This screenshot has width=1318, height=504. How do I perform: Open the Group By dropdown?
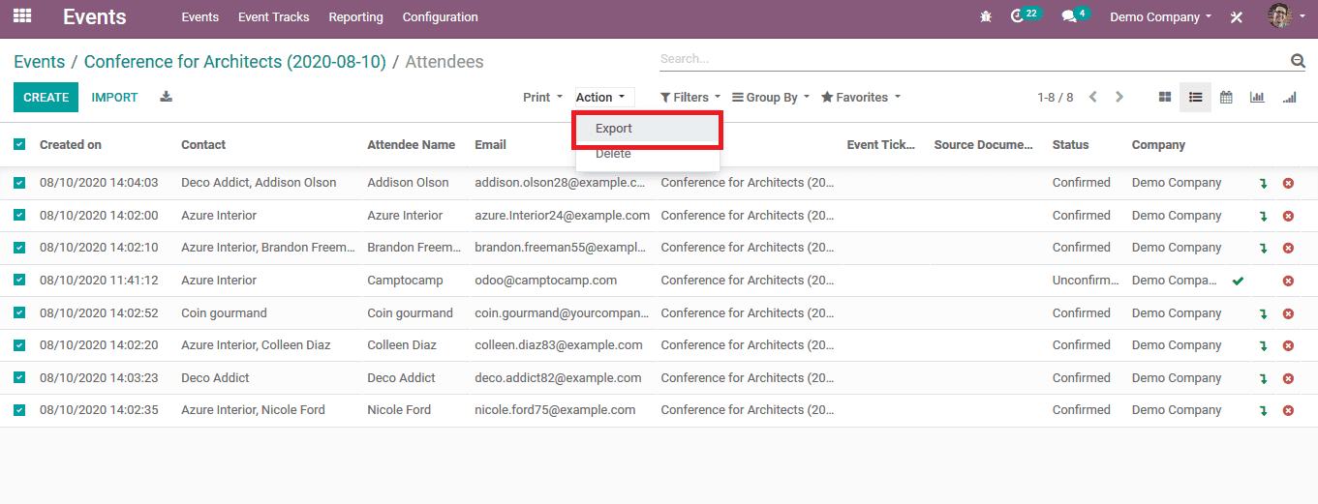pyautogui.click(x=771, y=97)
